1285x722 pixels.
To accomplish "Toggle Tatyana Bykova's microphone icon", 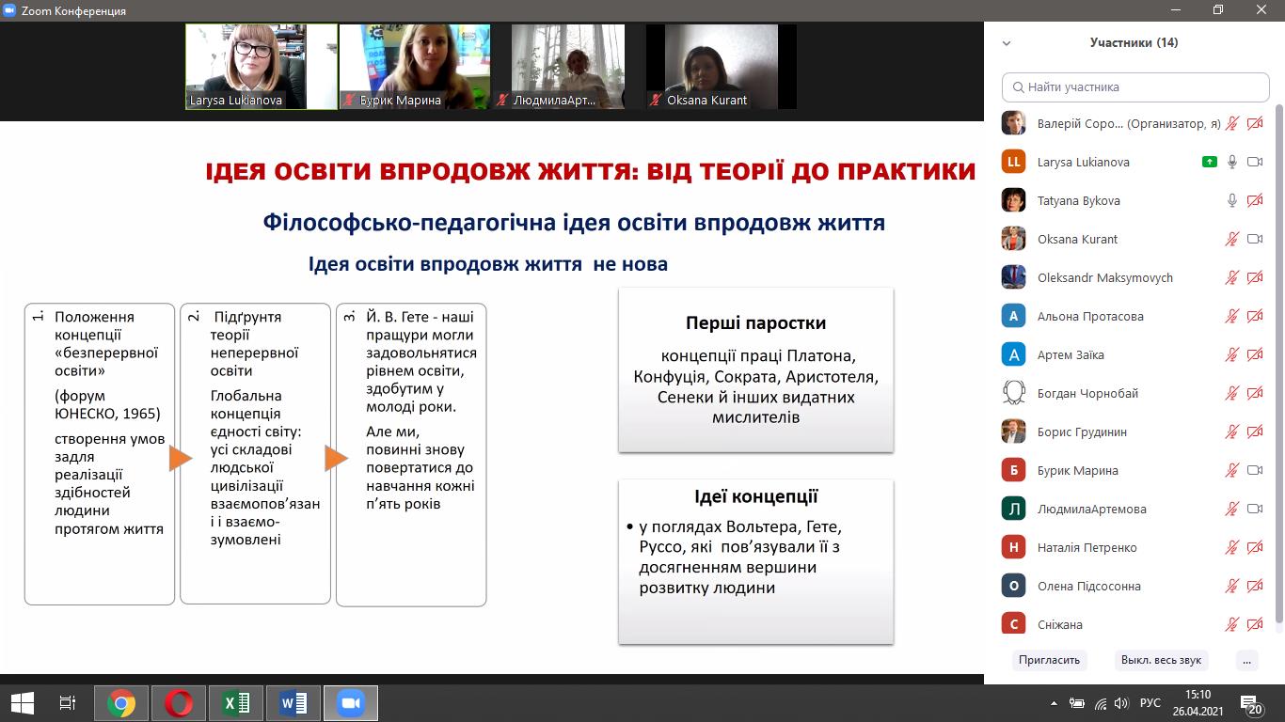I will click(x=1231, y=201).
